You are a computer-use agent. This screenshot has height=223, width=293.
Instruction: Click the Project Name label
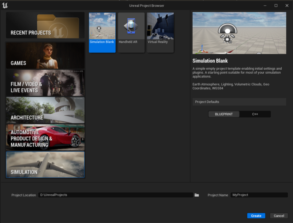point(218,195)
